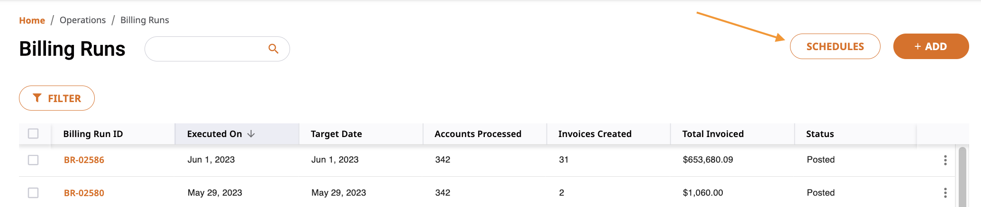Click the Executed On sort arrow

click(x=251, y=134)
